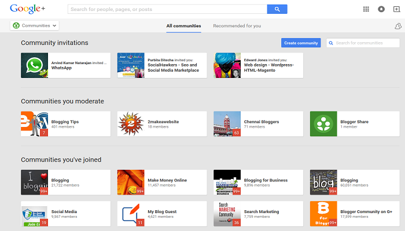Switch to All communities tab
The height and width of the screenshot is (231, 405).
[183, 26]
